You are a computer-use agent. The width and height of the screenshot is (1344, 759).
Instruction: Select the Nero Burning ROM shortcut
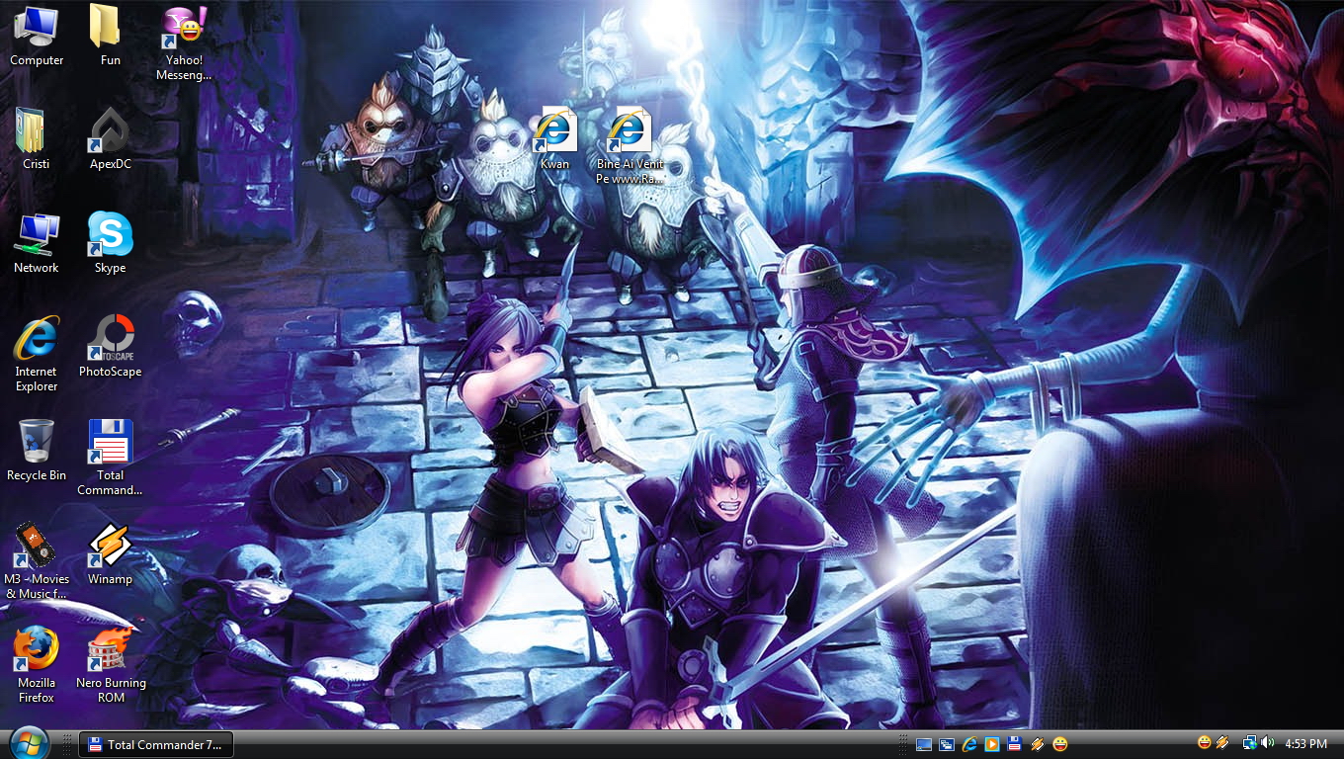click(110, 650)
